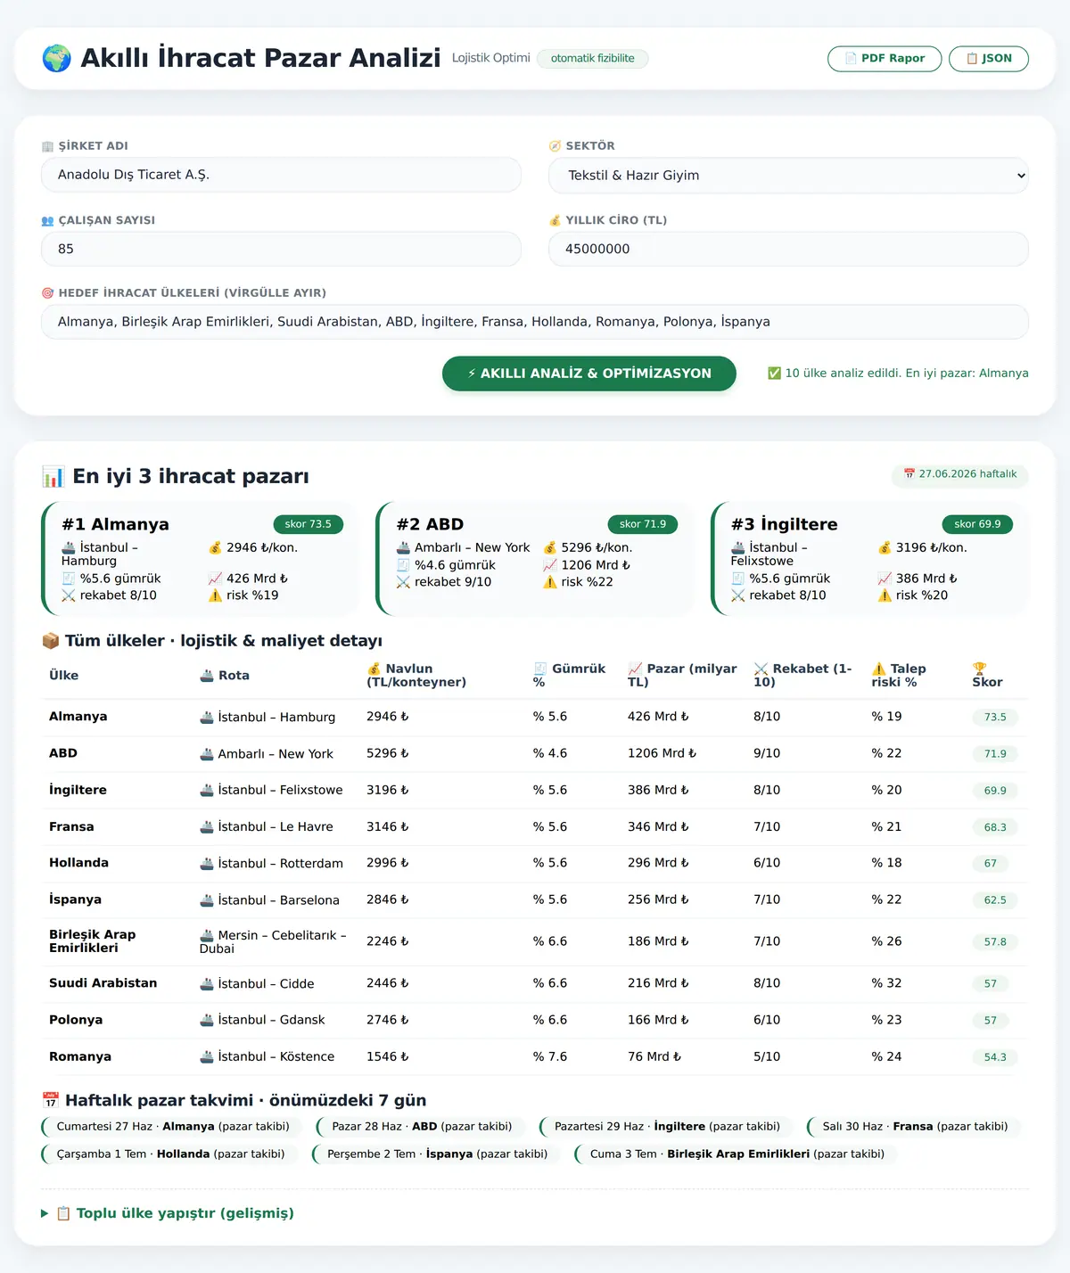Click the package icon beside Tüm ülkeler heading

(x=51, y=641)
